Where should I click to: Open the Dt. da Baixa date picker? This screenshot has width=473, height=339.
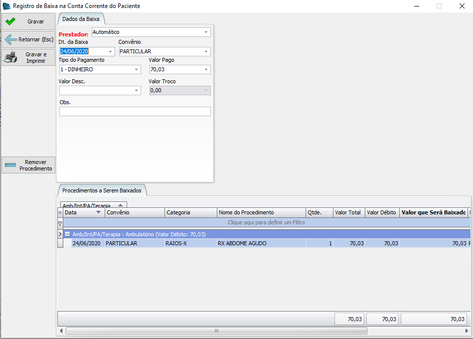110,51
